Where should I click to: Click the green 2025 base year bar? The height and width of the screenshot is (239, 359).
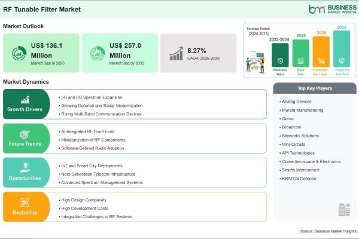coord(300,53)
